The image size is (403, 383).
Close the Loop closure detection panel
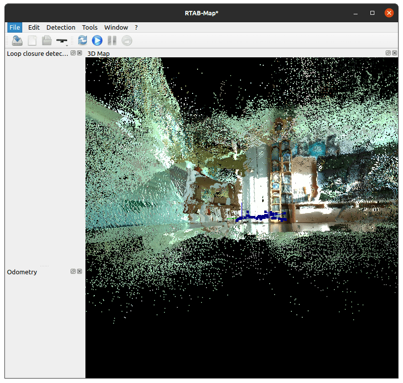[x=80, y=53]
